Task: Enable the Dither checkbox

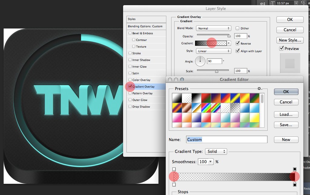Action: [237, 28]
